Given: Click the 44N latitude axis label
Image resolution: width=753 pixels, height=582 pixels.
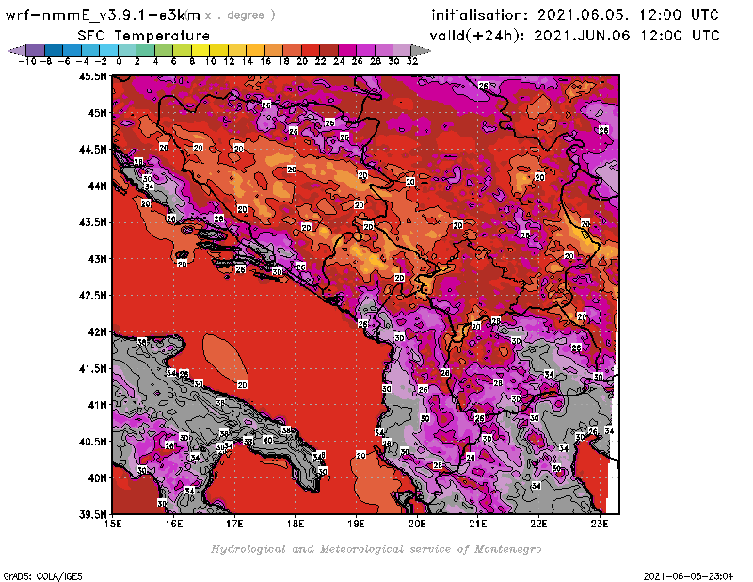Looking at the screenshot, I should click(97, 186).
